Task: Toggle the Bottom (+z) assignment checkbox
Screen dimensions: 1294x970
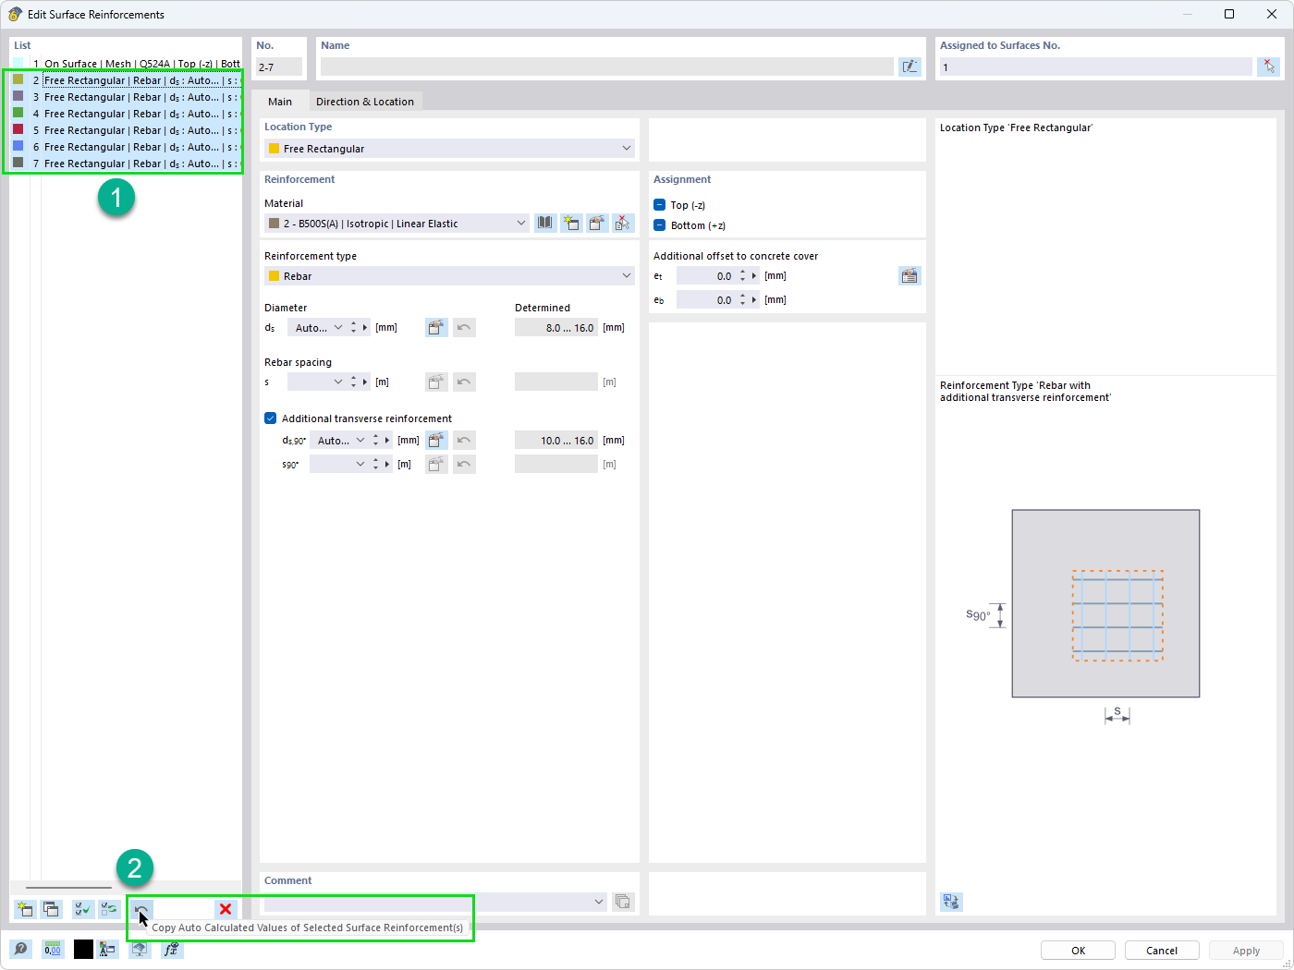Action: (x=660, y=225)
